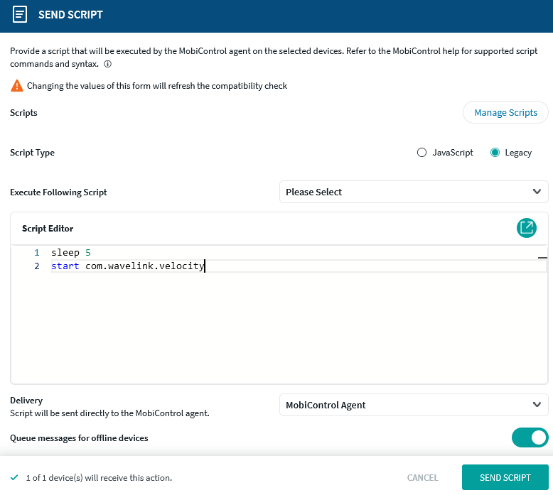Click the checkmark icon beside device count
The image size is (553, 495).
point(14,478)
